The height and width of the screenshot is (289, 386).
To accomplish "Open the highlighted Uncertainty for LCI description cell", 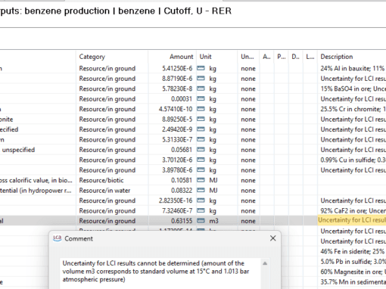I will click(x=352, y=220).
